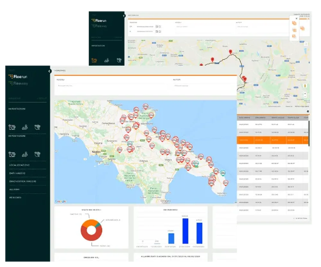Viewport: 321px width, 267px height.
Task: Click the Street View pegman on route map
Action: [305, 86]
